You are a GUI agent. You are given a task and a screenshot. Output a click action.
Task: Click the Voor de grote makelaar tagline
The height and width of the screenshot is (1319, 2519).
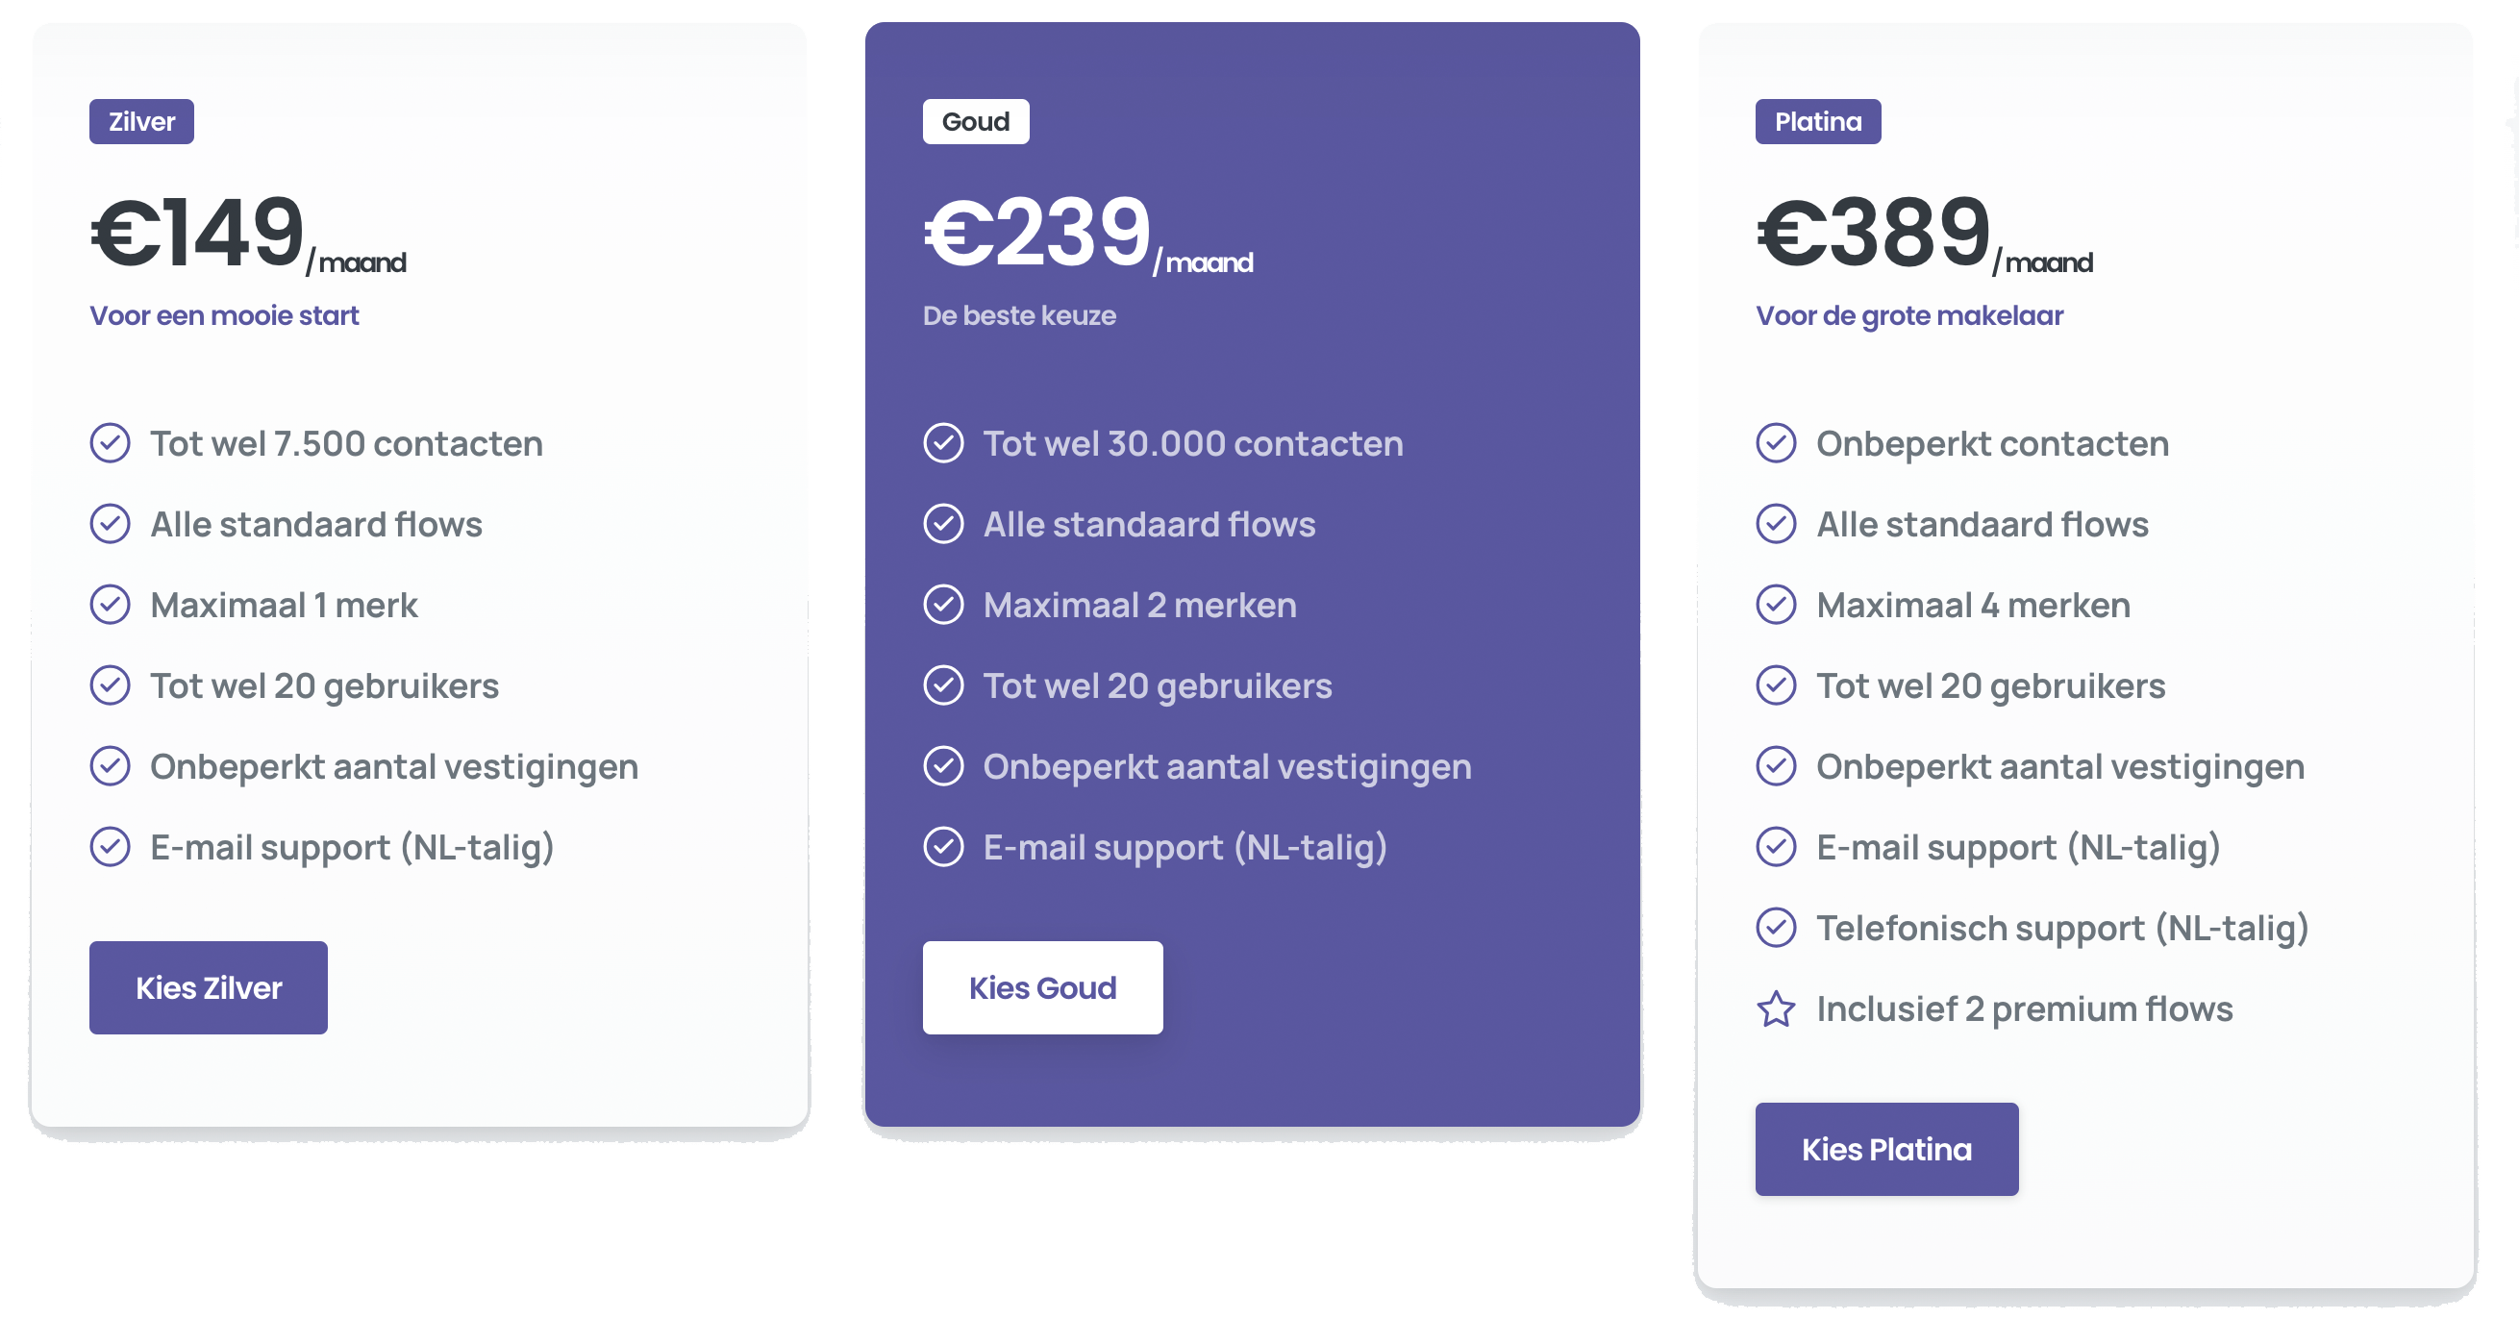pos(1909,316)
